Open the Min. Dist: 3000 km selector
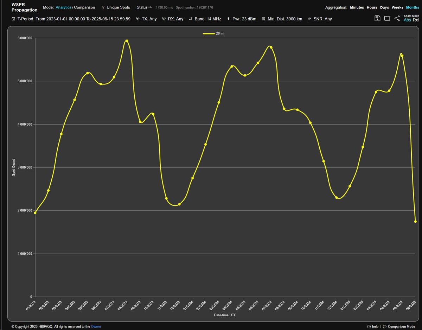422x330 pixels. pos(284,19)
